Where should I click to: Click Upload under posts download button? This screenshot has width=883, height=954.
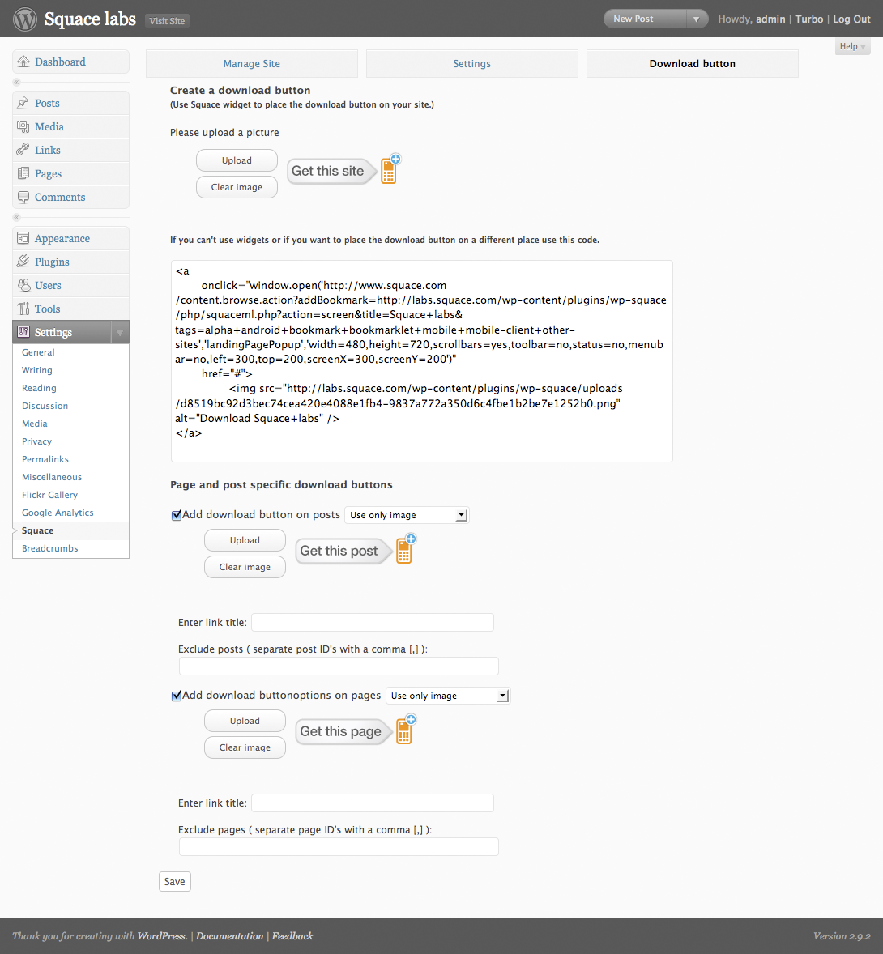[x=245, y=540]
